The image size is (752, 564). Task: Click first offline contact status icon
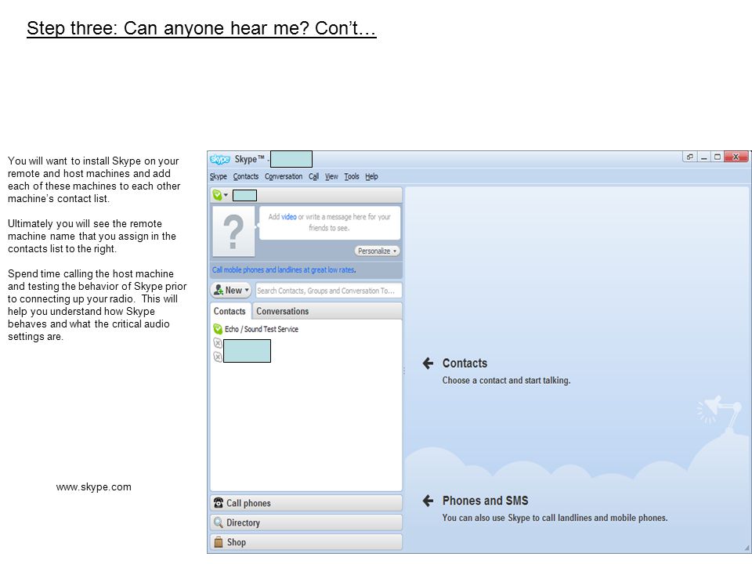pyautogui.click(x=218, y=343)
